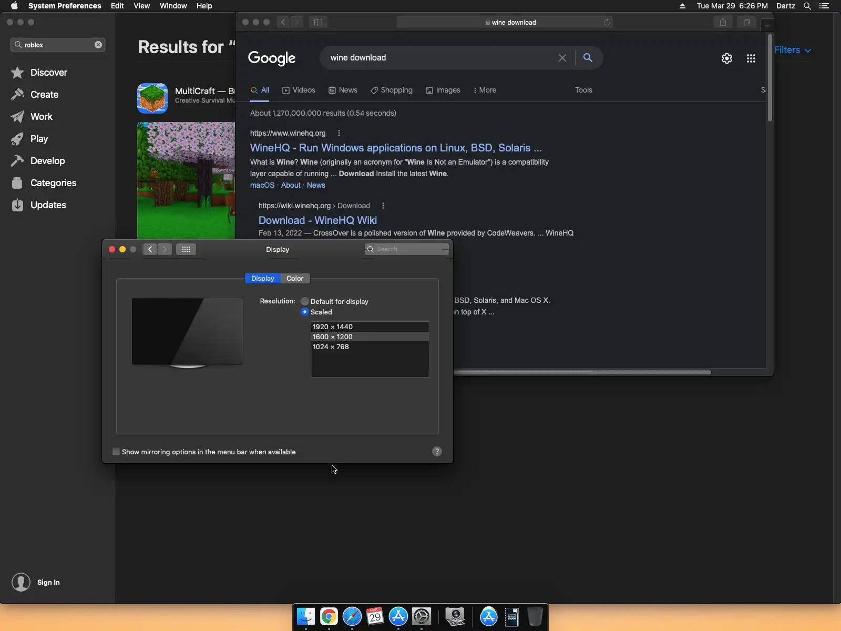Open the Apple menu
The image size is (841, 631).
14,6
